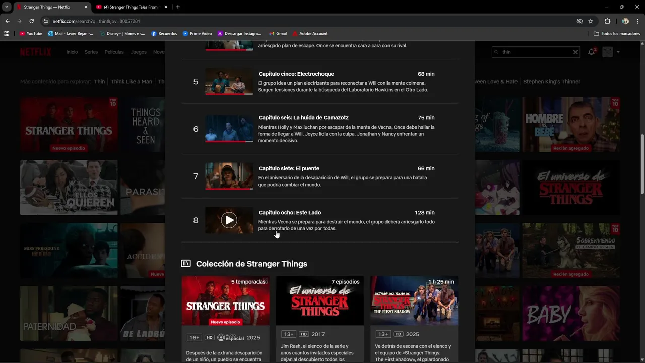Screen dimensions: 645x363
Task: Open episode 5 Electrochoque thumbnail
Action: coord(229,82)
